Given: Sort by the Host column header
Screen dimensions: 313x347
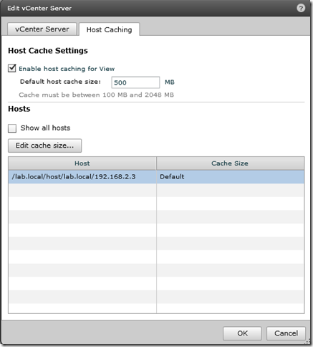Looking at the screenshot, I should (82, 163).
